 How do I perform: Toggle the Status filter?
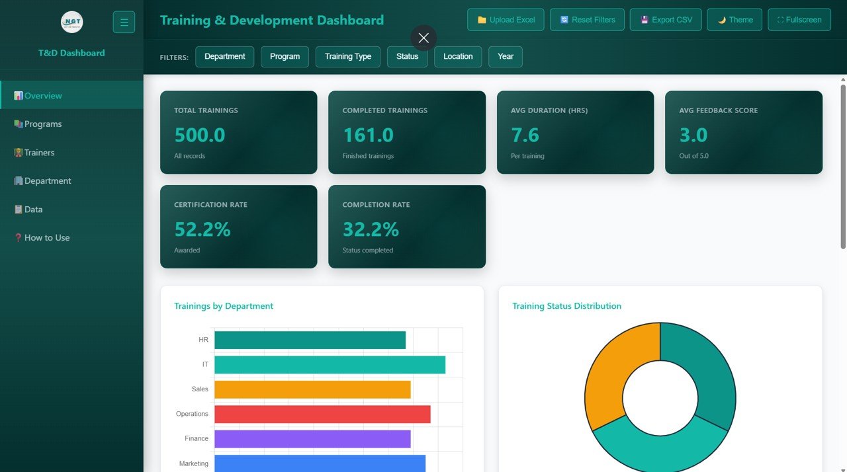(x=407, y=57)
